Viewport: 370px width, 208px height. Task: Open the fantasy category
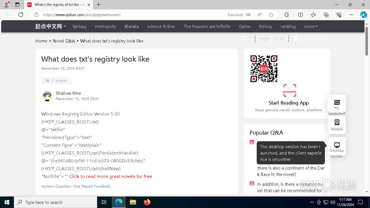click(x=79, y=27)
